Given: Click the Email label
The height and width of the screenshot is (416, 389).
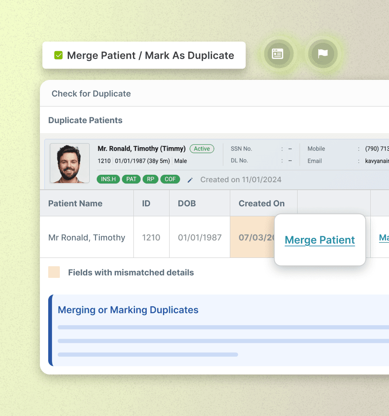Looking at the screenshot, I should 315,161.
